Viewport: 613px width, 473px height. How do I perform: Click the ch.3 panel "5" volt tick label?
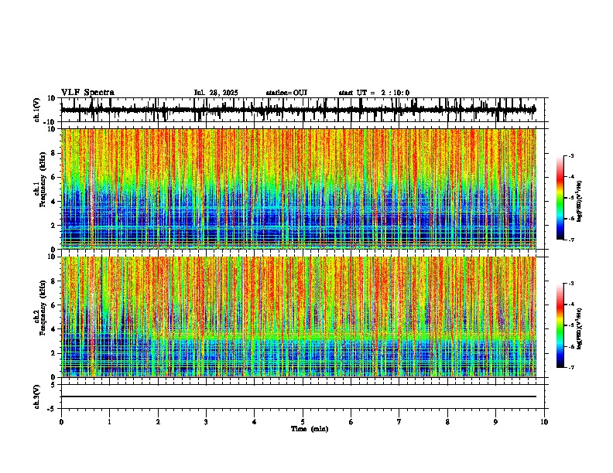(x=54, y=384)
